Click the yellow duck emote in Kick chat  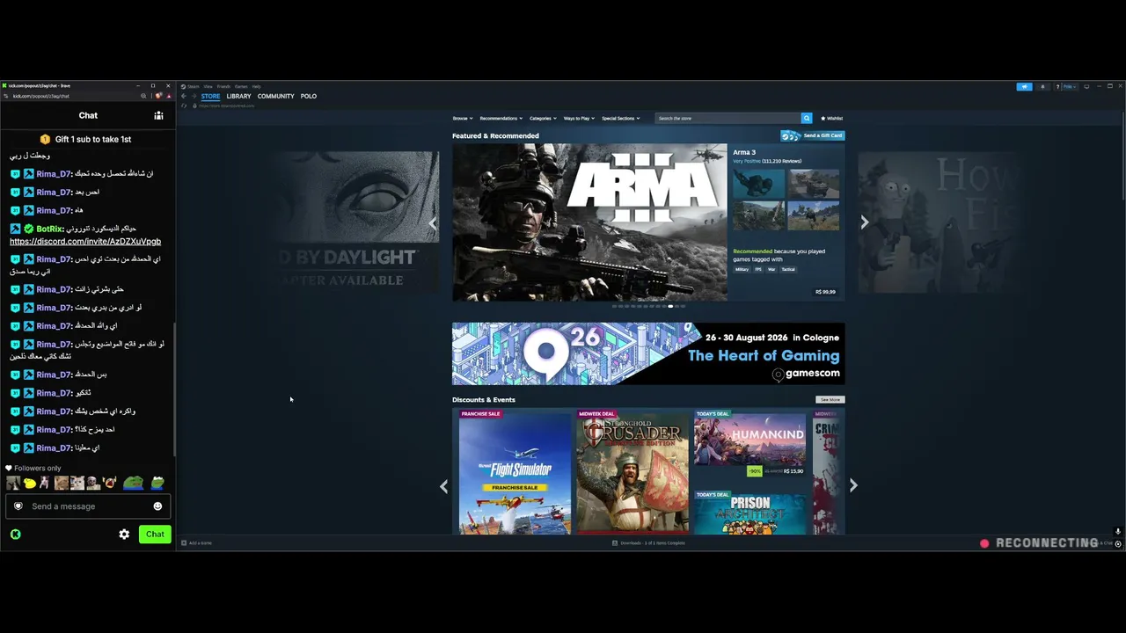click(29, 483)
